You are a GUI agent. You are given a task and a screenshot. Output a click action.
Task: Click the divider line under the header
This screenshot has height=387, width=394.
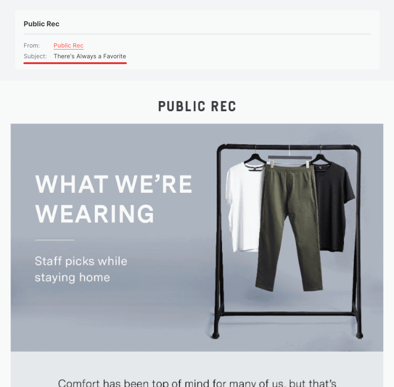click(197, 34)
